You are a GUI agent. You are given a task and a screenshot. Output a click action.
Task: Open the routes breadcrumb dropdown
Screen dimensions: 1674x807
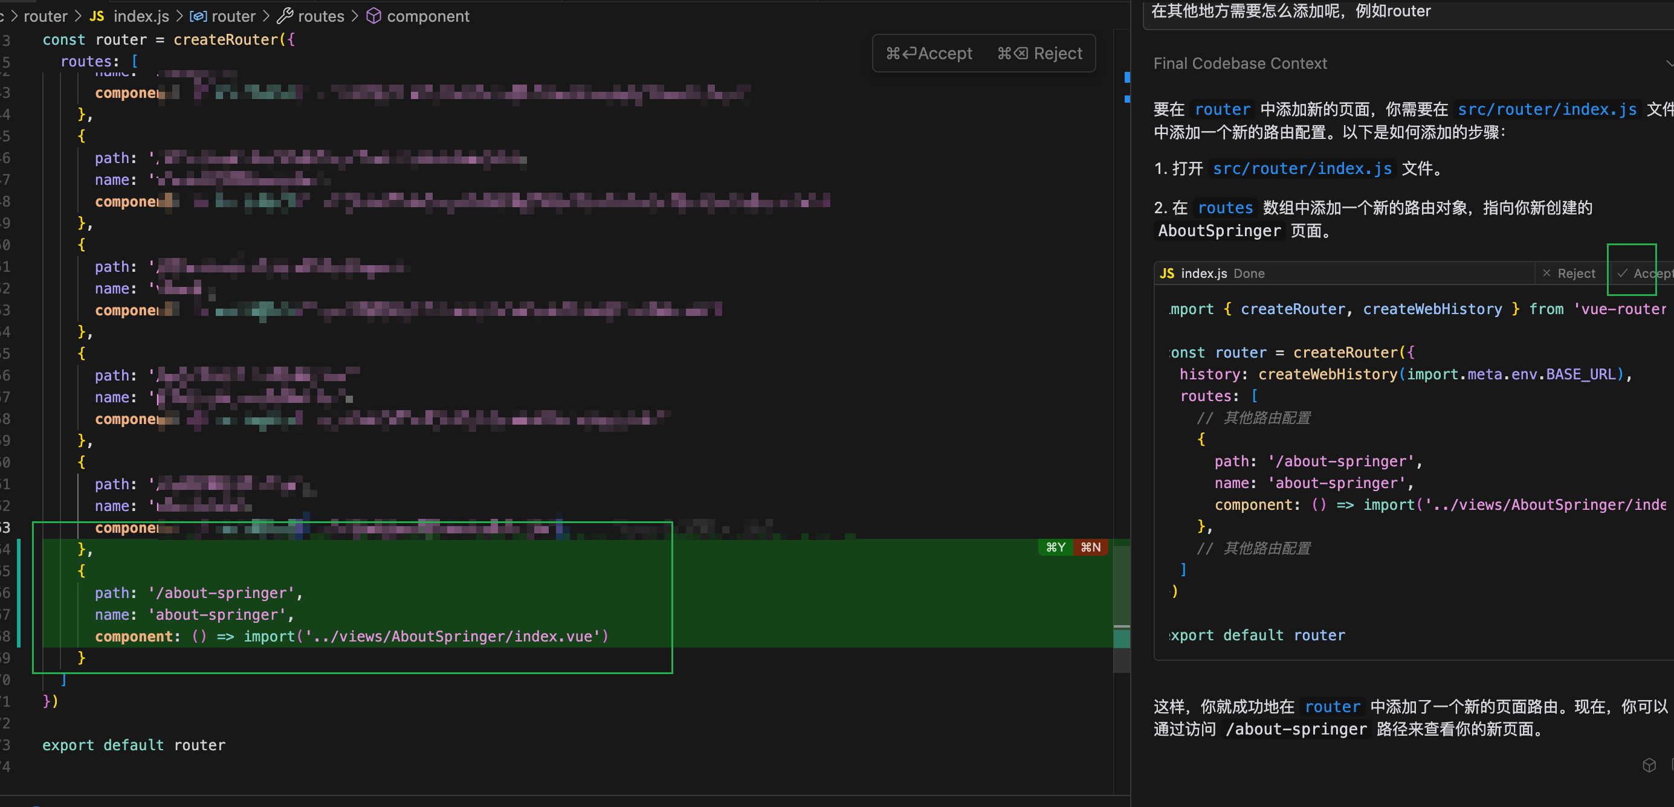(321, 16)
